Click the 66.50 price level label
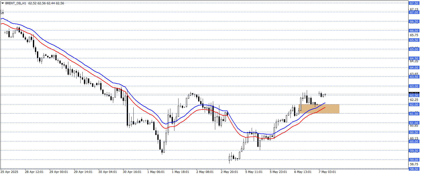The width and height of the screenshot is (421, 175). click(414, 22)
